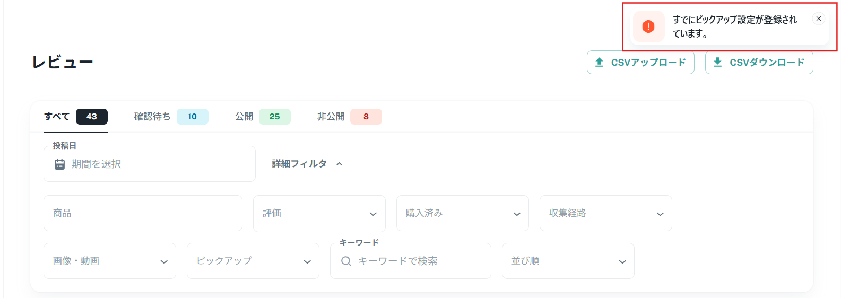Screen dimensions: 841x298
Task: Click the calendar icon in 投稿日 field
Action: [60, 164]
